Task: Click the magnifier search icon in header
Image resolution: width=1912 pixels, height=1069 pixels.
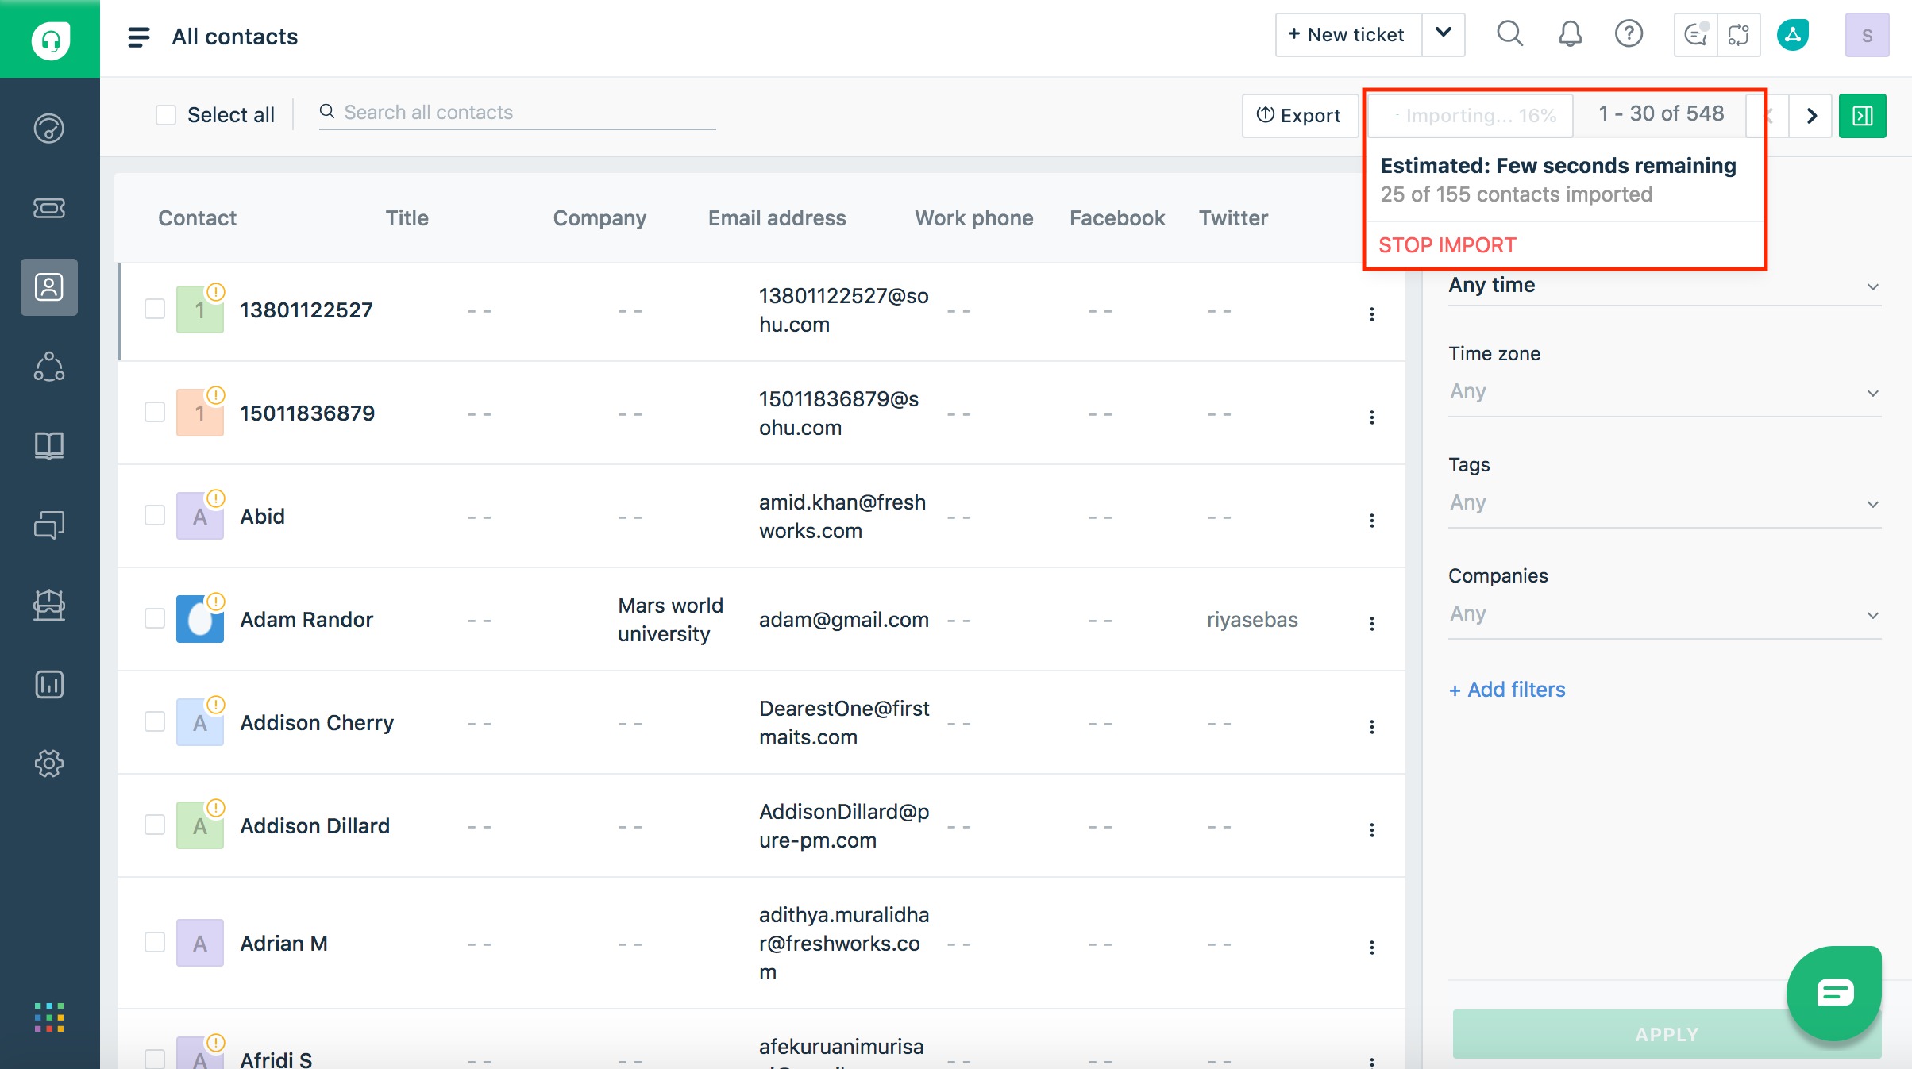Action: [1509, 34]
